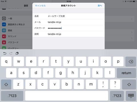The width and height of the screenshot is (137, 102).
Task: Open パスコード in Settings sidebar
Action: (16, 42)
